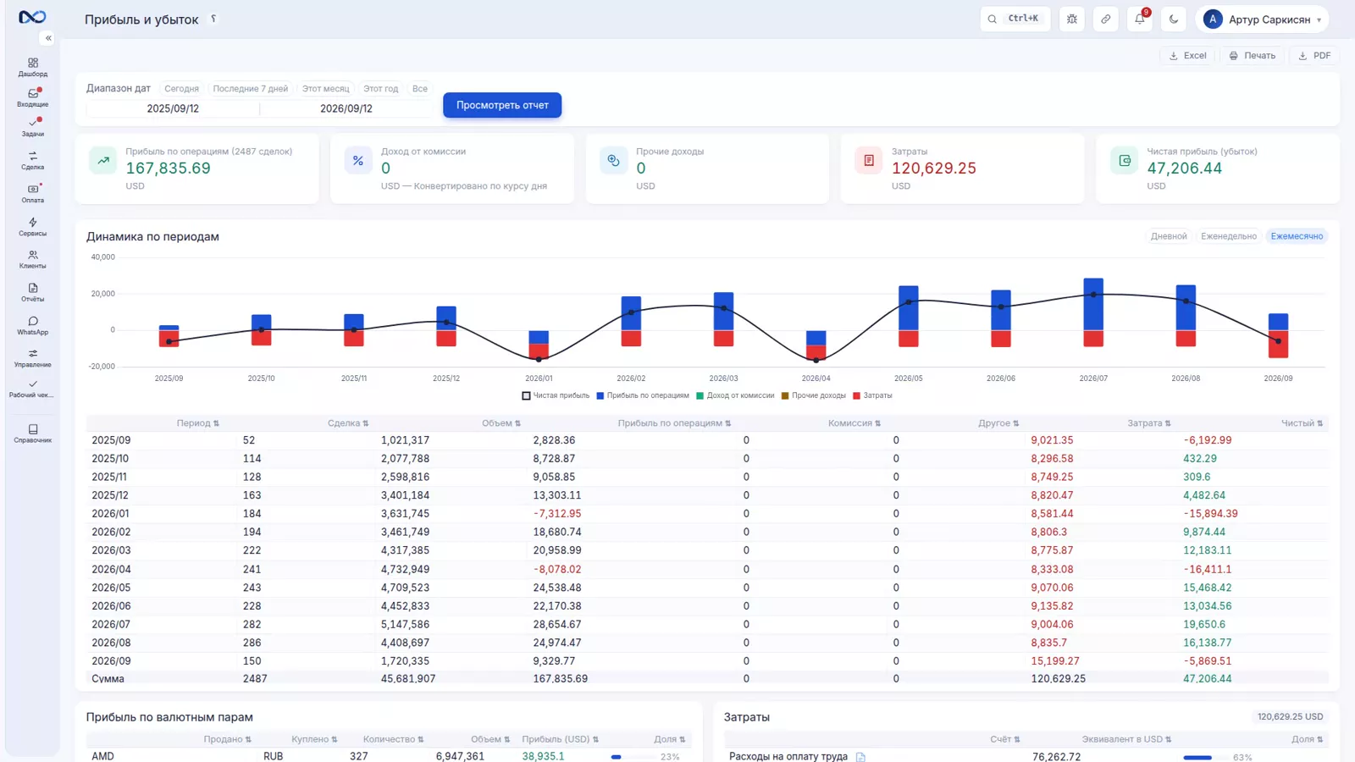The image size is (1355, 762).
Task: Open Управление in the sidebar
Action: pos(32,358)
